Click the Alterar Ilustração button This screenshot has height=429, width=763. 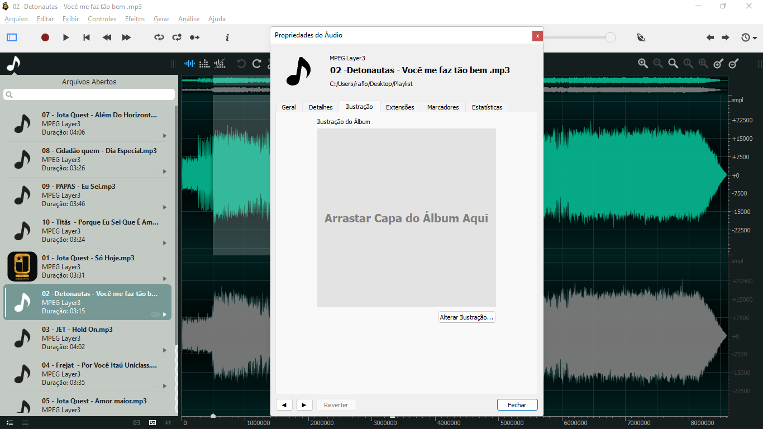(467, 317)
